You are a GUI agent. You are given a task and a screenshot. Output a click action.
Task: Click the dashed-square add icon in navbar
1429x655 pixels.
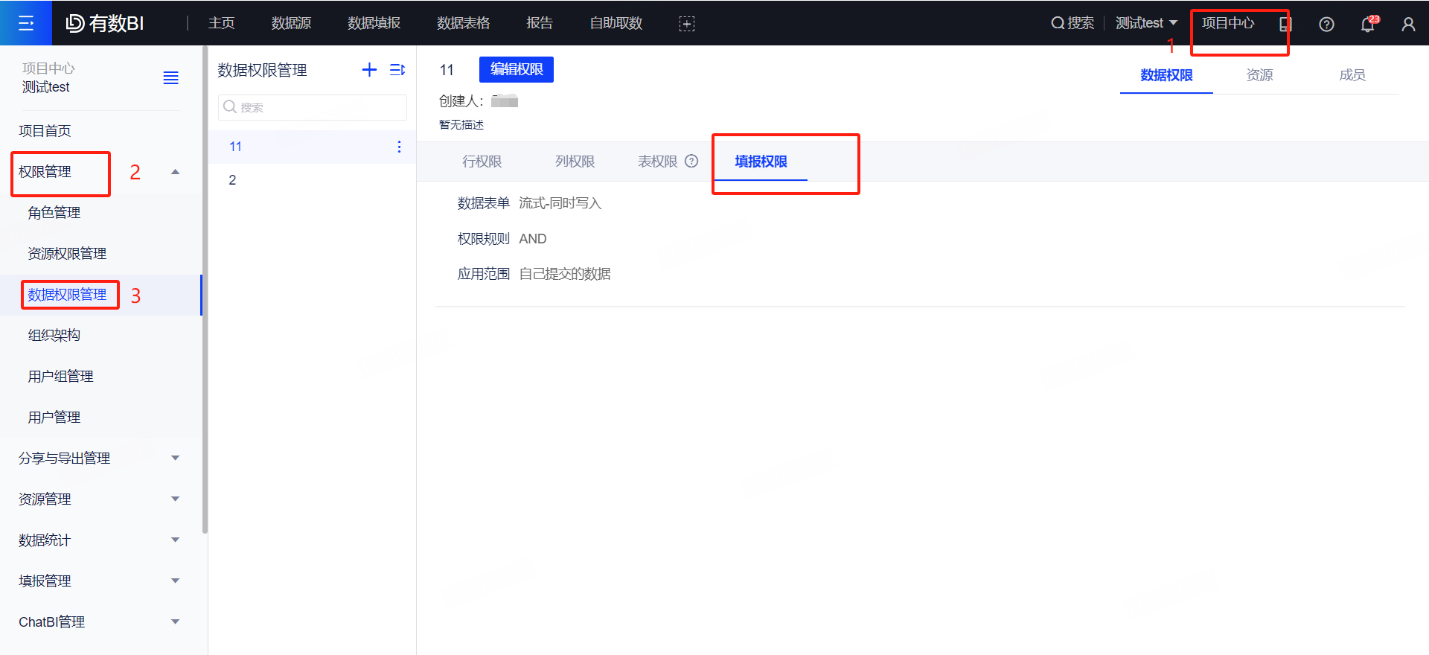pyautogui.click(x=686, y=24)
